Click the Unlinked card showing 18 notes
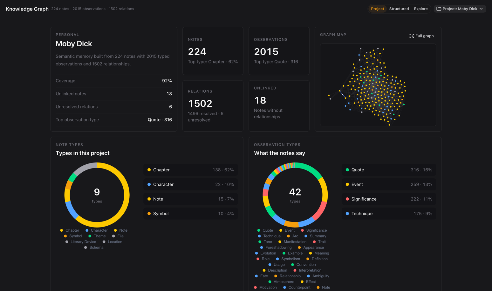The image size is (492, 291). coord(279,106)
